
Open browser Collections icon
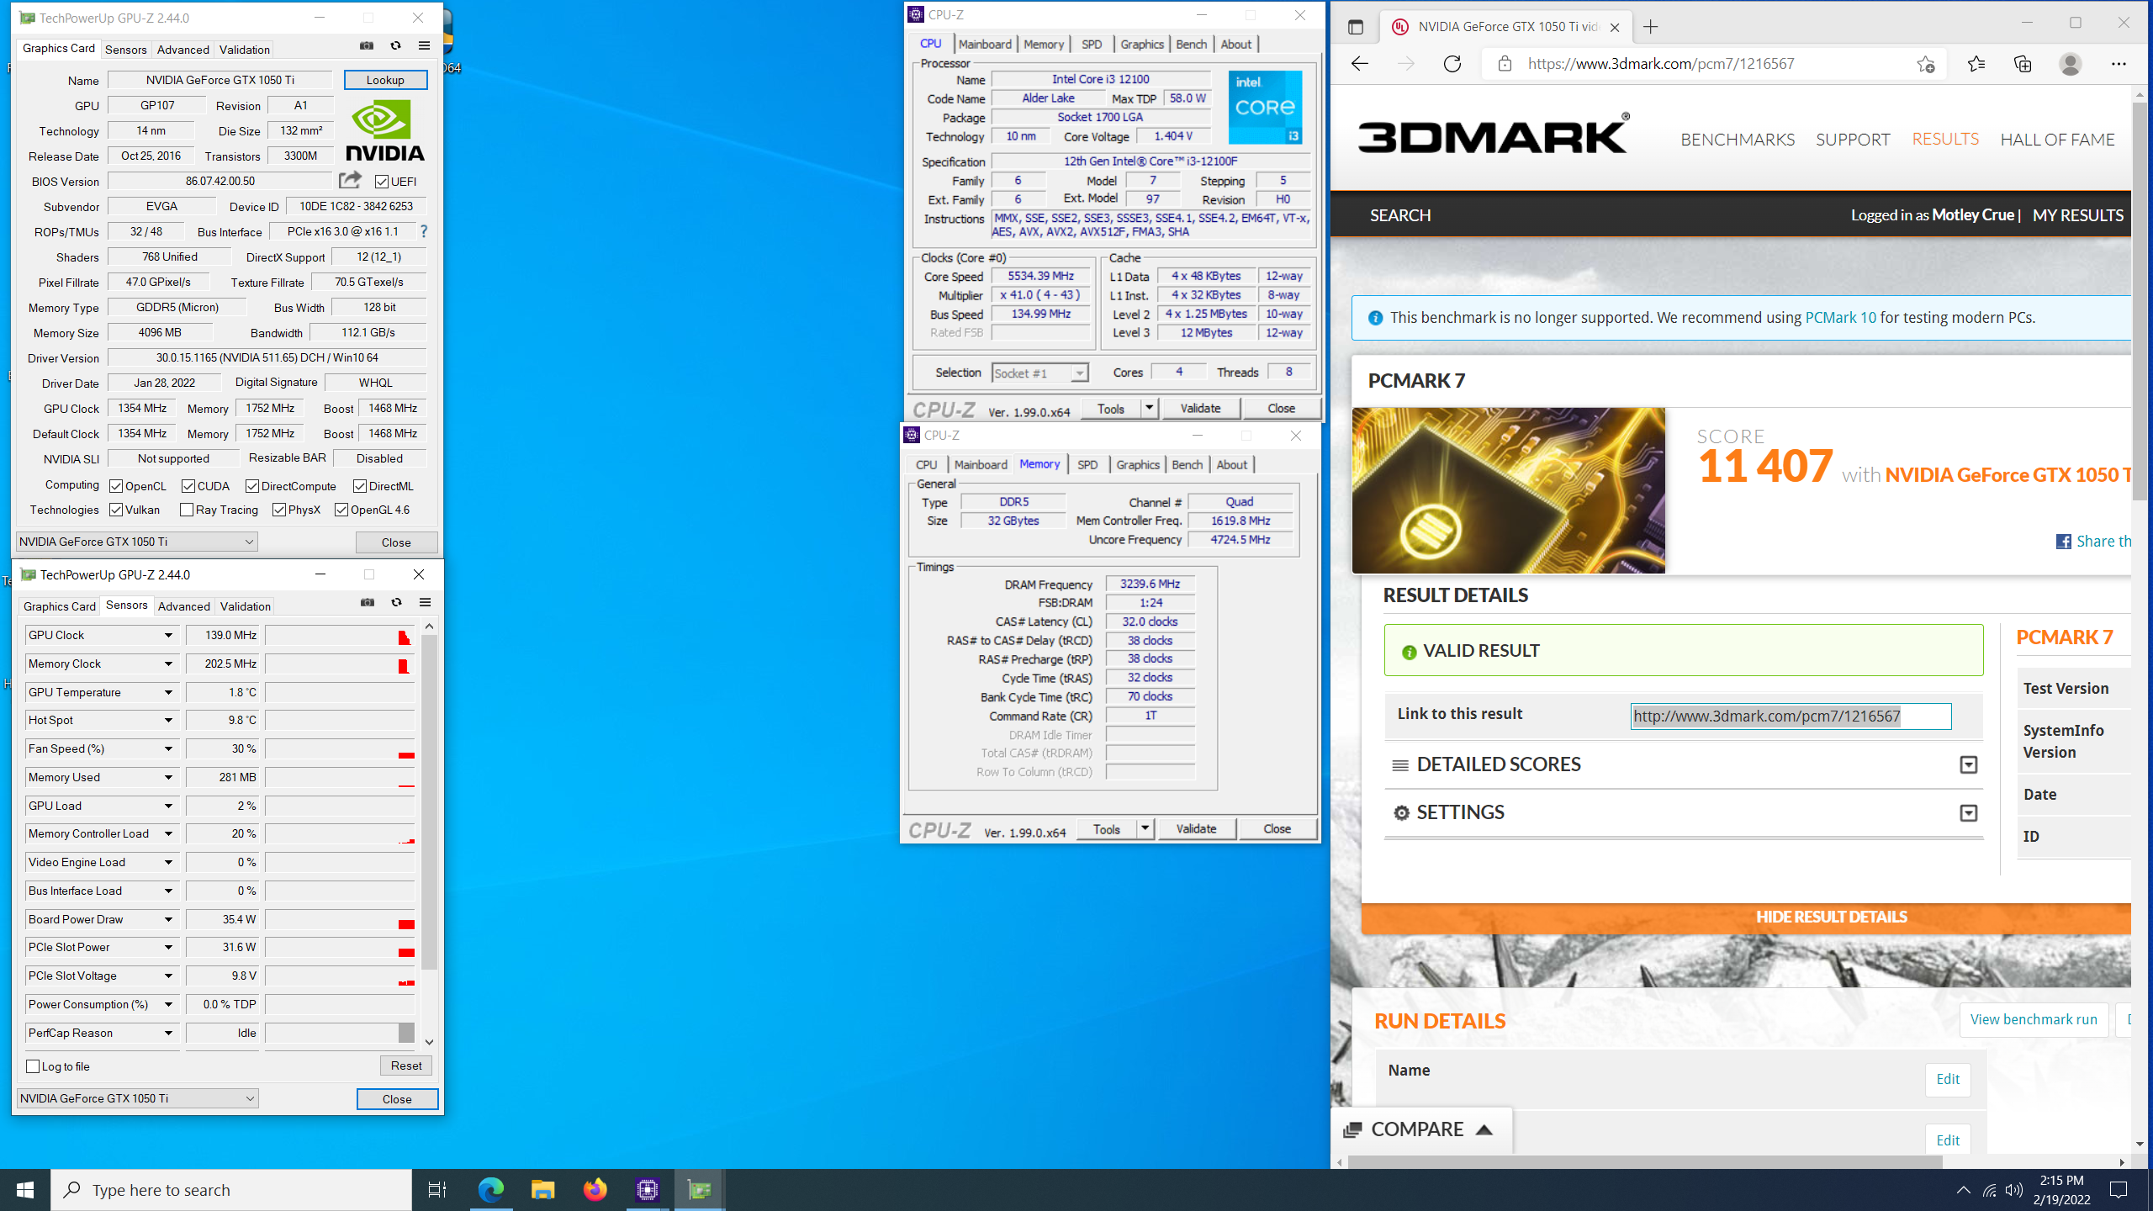coord(2023,64)
